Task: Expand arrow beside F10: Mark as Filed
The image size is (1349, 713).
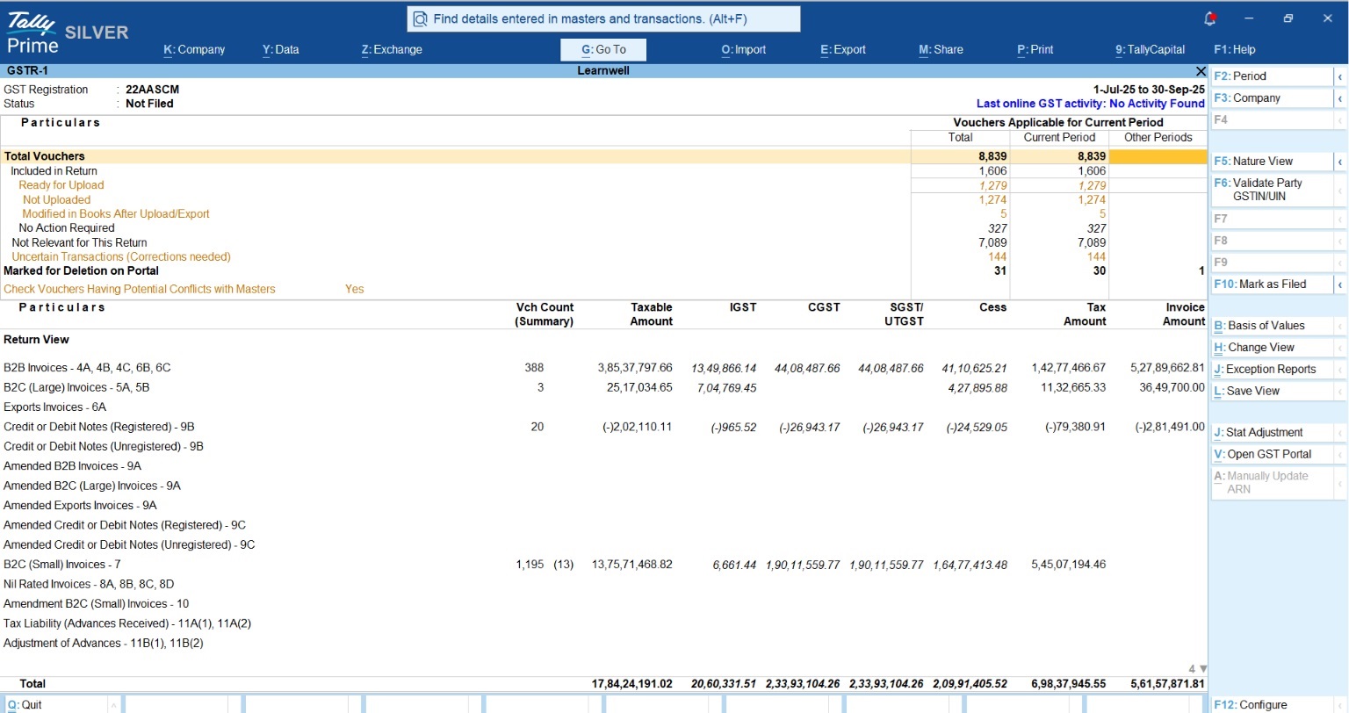Action: tap(1340, 284)
